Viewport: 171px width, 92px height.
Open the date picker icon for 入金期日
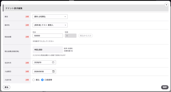[x=53, y=71]
